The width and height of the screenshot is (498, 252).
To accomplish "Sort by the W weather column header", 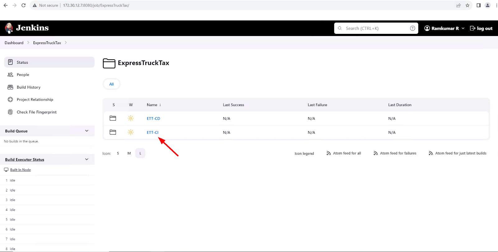I will click(x=131, y=105).
